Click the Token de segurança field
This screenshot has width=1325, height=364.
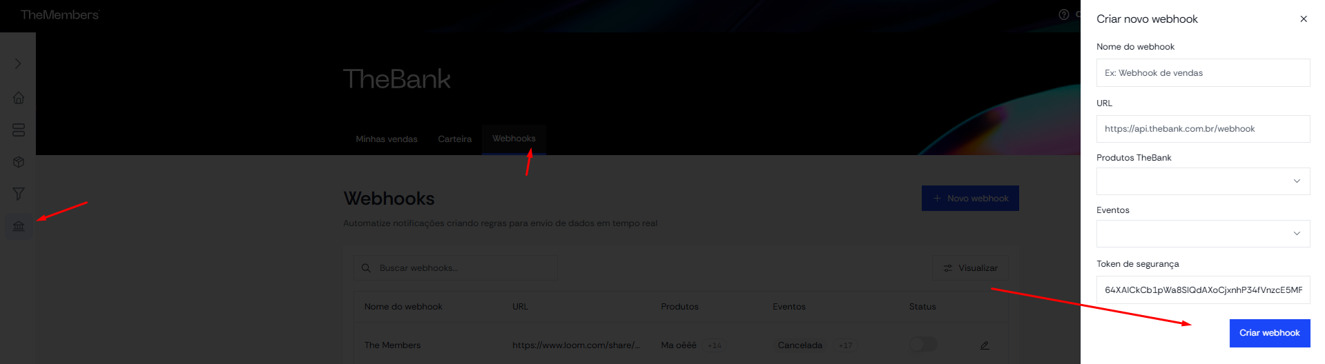click(1203, 290)
